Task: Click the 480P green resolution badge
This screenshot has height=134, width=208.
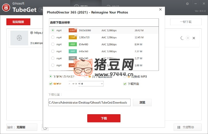Action: [x=73, y=44]
